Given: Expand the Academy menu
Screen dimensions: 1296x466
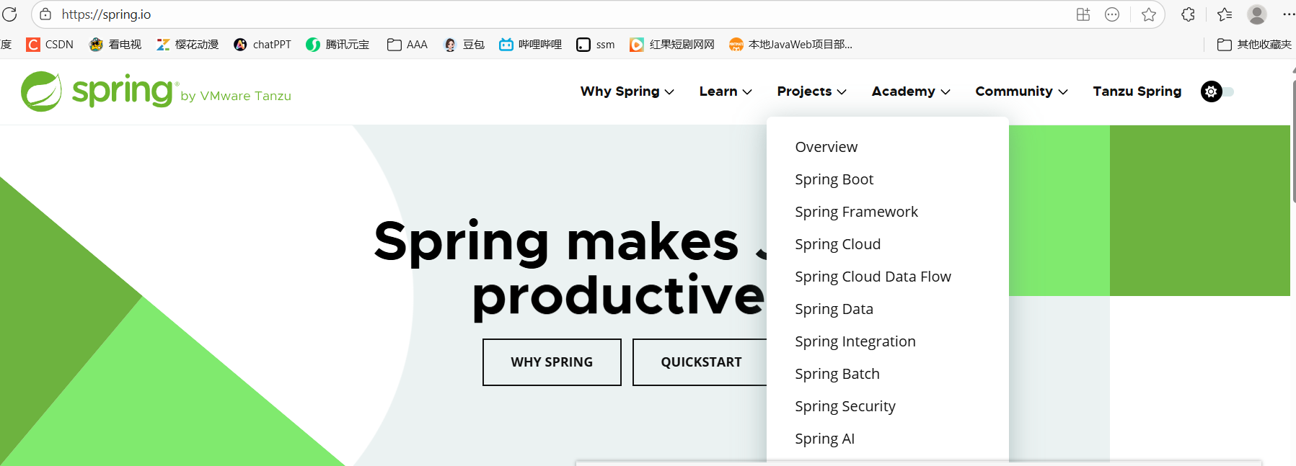Looking at the screenshot, I should (x=911, y=91).
